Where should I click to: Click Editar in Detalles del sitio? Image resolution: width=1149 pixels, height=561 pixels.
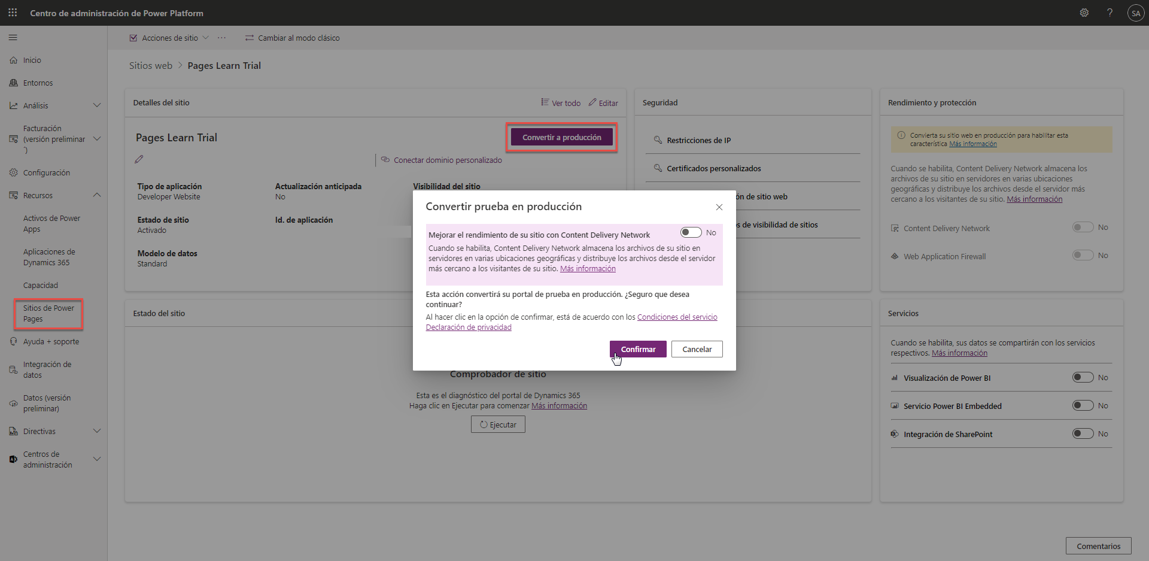pyautogui.click(x=603, y=103)
